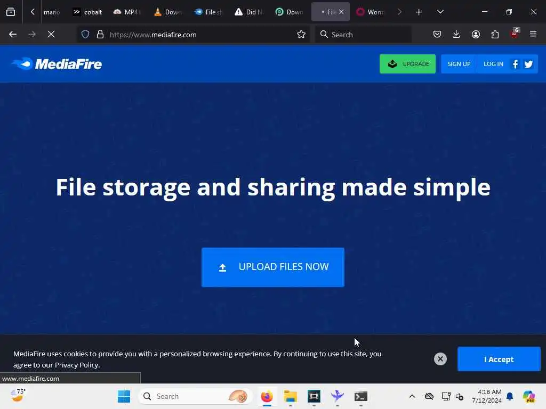Click the MediaFire logo
Screen dimensions: 546x409
57,64
